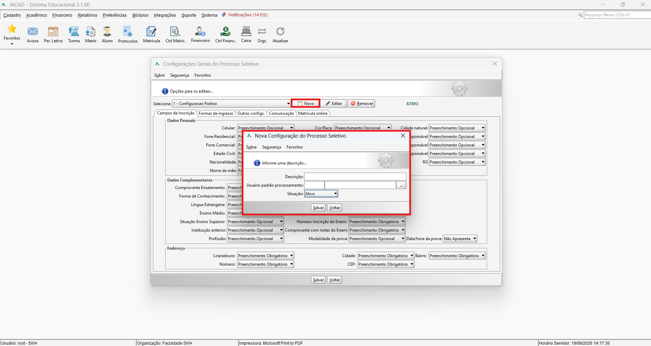This screenshot has height=346, width=651.
Task: Click Voltar at bottom of Configurações Gerais window
Action: click(x=335, y=280)
